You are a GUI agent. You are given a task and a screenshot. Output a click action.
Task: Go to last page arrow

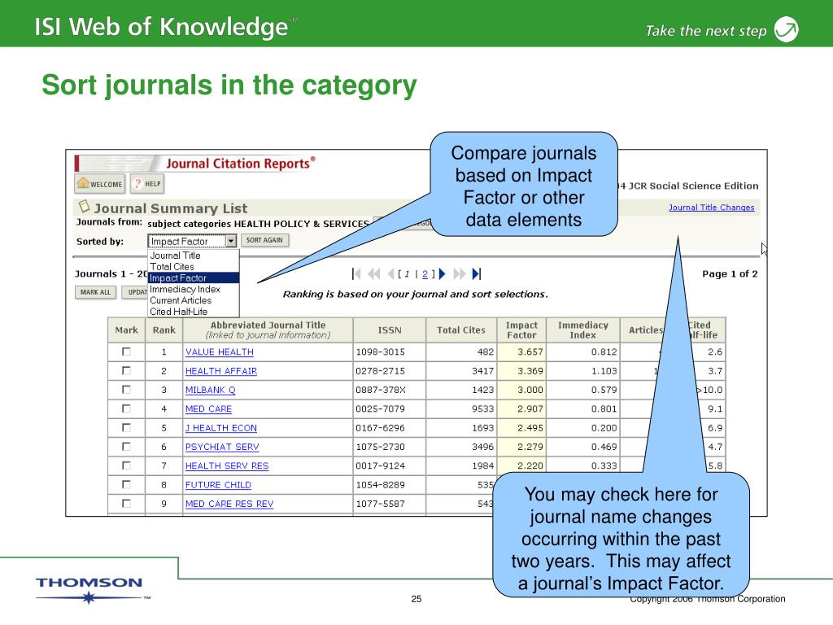pos(477,273)
